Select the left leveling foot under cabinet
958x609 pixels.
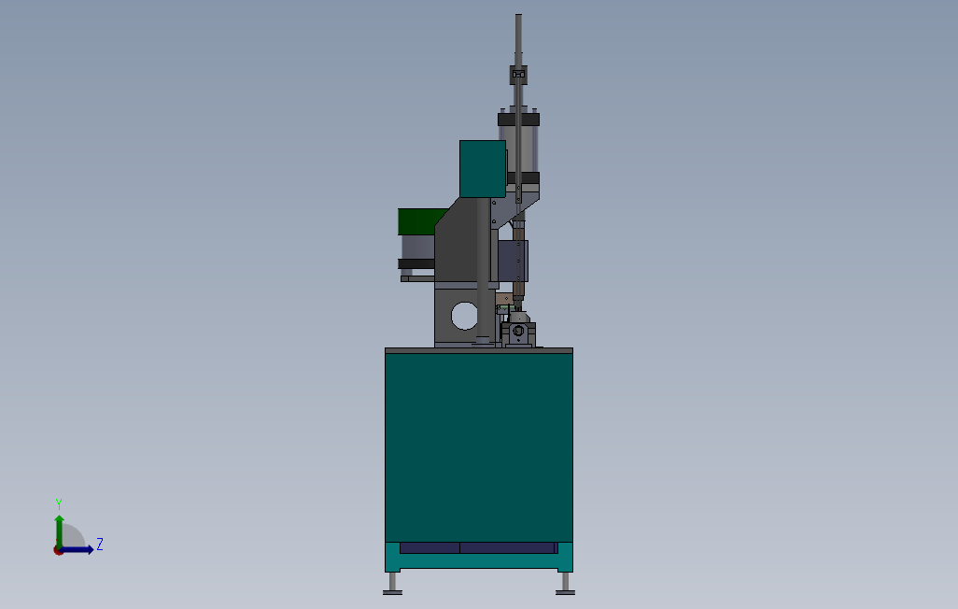(x=392, y=584)
